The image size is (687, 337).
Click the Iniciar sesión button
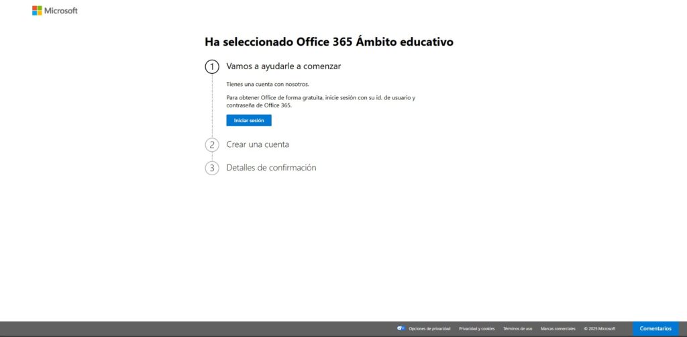tap(249, 121)
